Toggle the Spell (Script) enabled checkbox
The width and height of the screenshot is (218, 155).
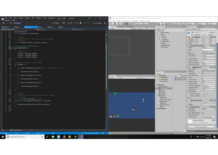pos(191,100)
